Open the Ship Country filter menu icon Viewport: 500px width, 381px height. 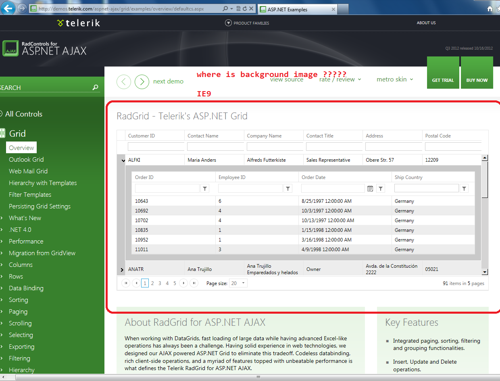(464, 188)
